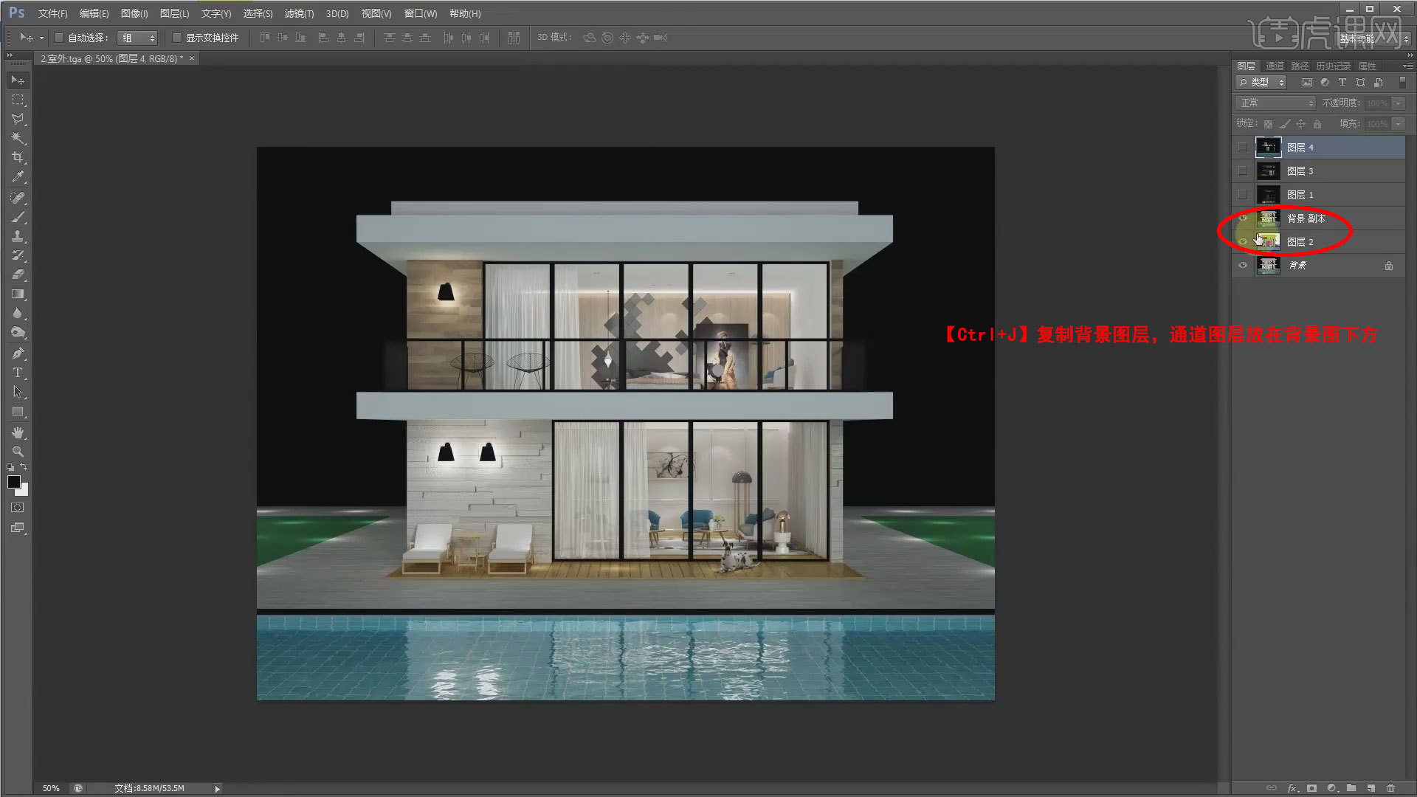Select the Eyedropper tool
The width and height of the screenshot is (1417, 797).
tap(18, 177)
